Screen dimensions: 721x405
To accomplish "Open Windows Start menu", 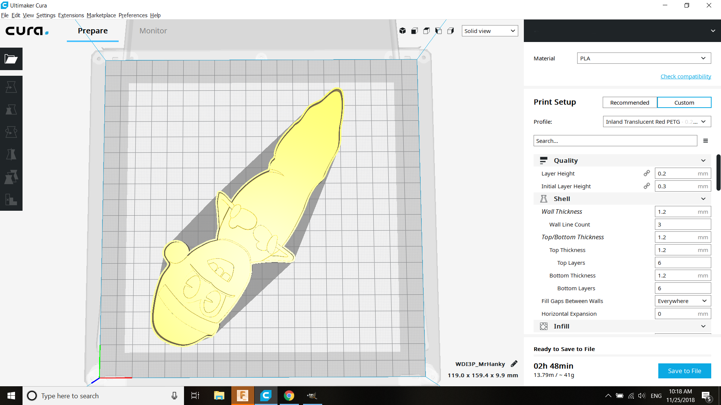I will (x=11, y=396).
